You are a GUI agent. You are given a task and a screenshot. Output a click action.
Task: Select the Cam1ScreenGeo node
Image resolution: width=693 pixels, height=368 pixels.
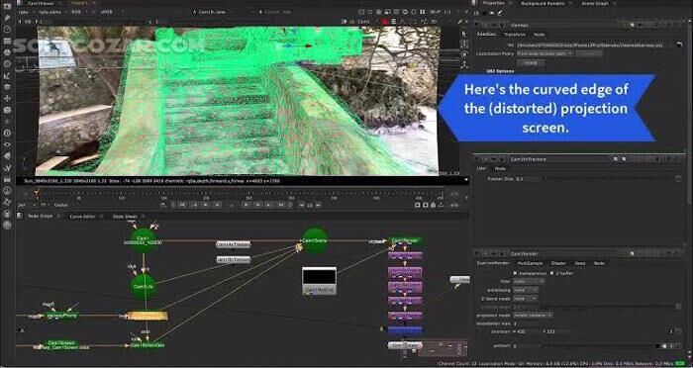coord(148,344)
